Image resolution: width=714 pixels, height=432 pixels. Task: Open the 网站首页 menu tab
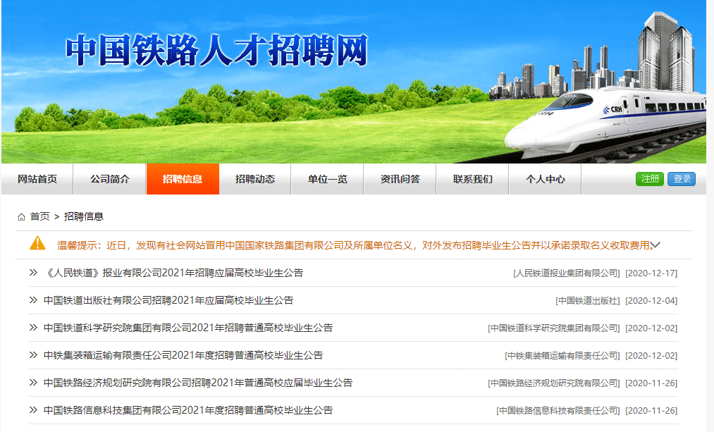tap(37, 179)
